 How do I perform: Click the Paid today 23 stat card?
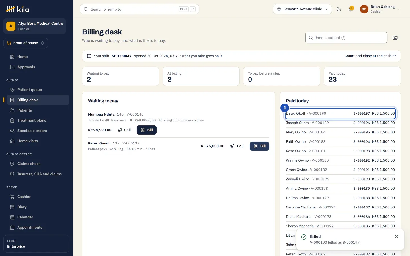click(362, 76)
